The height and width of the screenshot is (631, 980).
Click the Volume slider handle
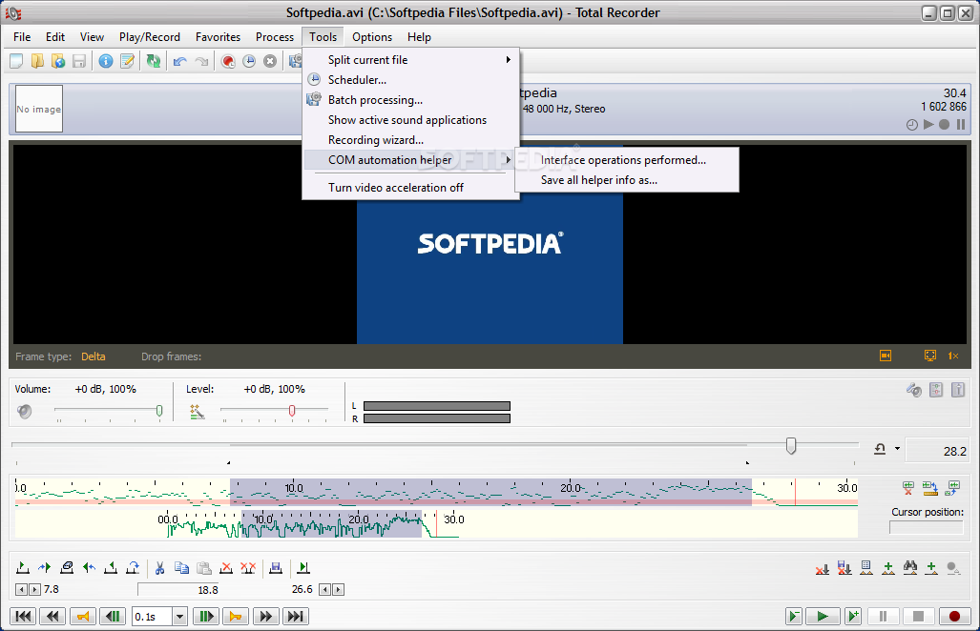[x=159, y=411]
